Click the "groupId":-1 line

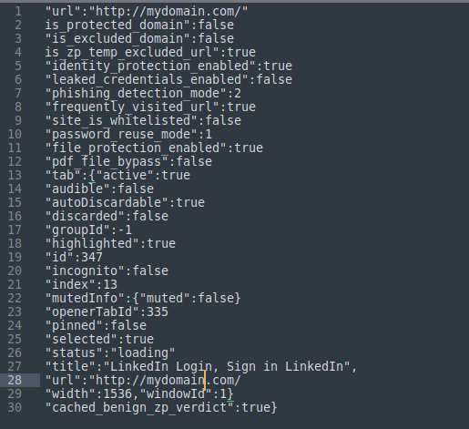pos(88,230)
